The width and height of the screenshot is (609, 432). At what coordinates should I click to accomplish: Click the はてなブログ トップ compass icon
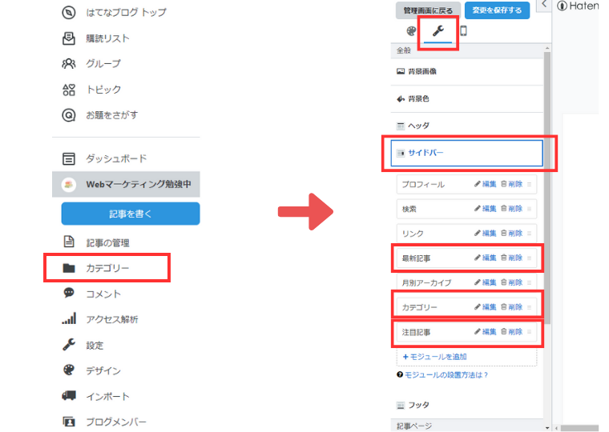(x=69, y=13)
